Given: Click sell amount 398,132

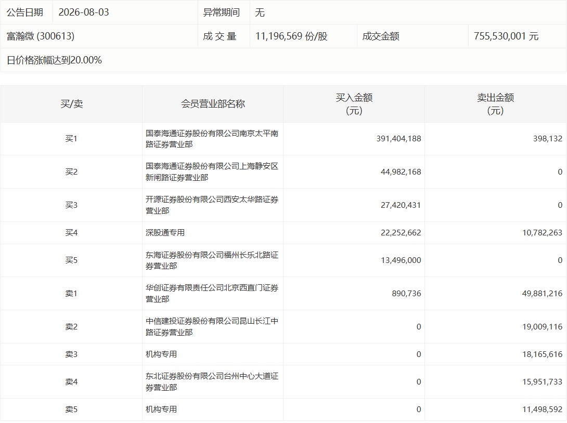Looking at the screenshot, I should coord(547,139).
